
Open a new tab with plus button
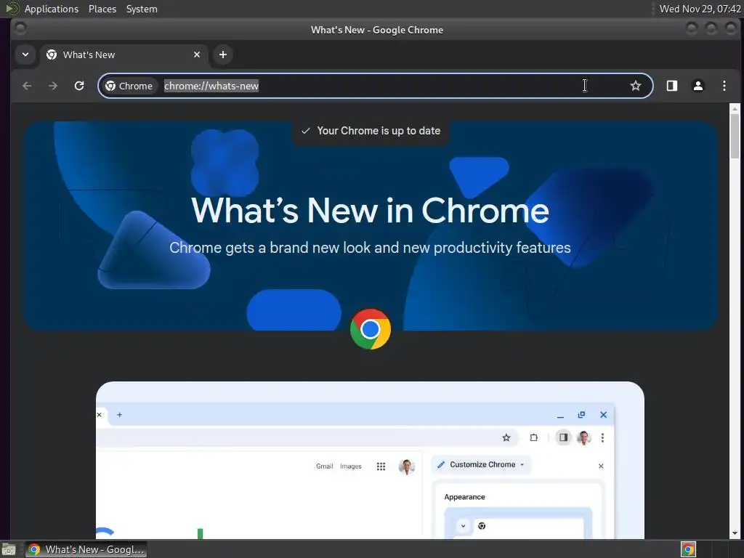click(222, 54)
